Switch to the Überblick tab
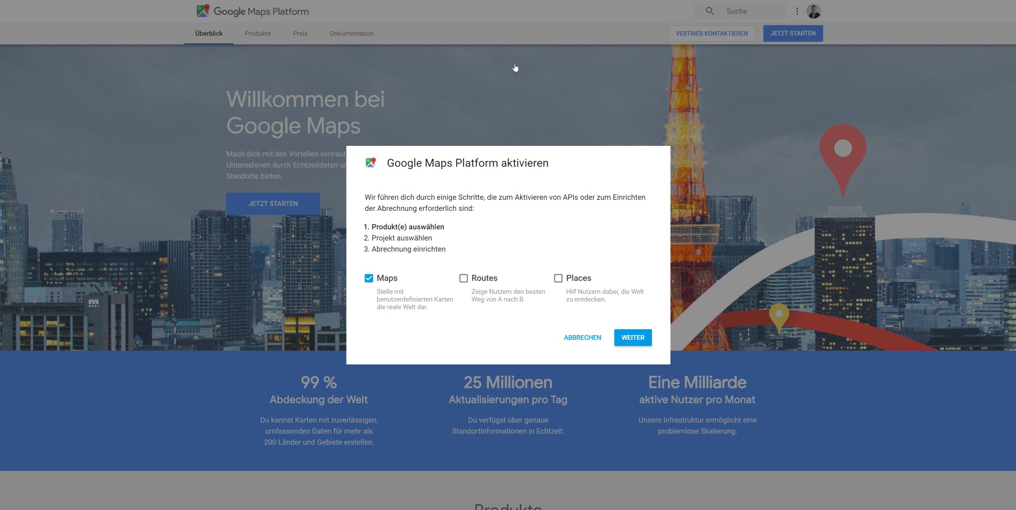This screenshot has height=510, width=1016. 208,33
